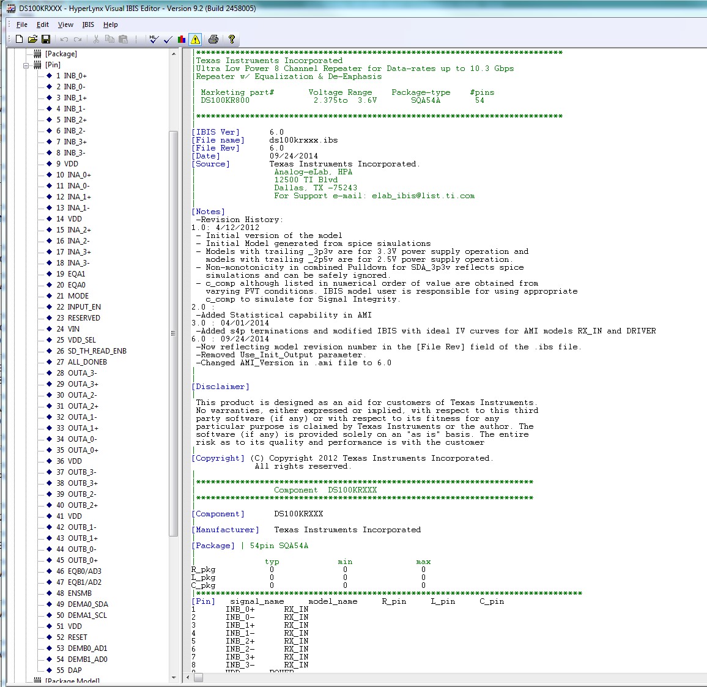The image size is (707, 687).
Task: Click the [Package] tree node icon
Action: [37, 54]
